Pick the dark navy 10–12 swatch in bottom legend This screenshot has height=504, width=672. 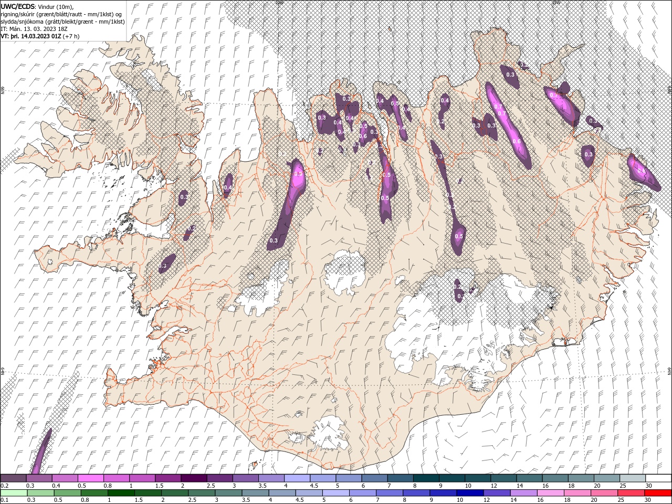point(469,493)
